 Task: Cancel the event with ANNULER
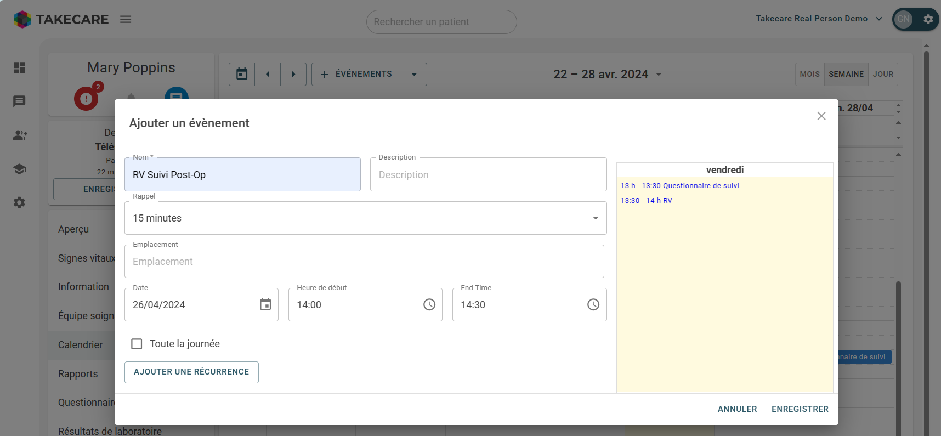pyautogui.click(x=737, y=409)
